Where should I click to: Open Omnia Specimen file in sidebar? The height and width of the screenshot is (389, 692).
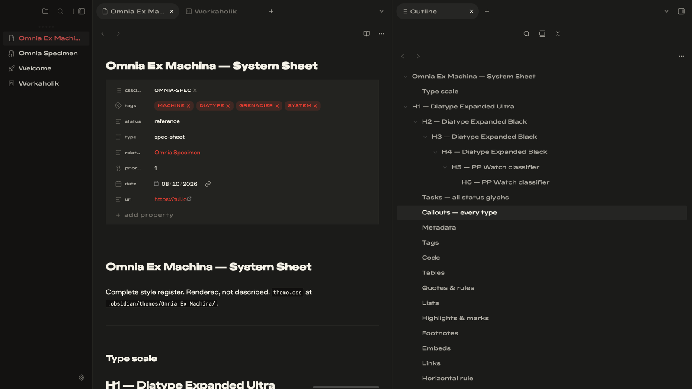click(46, 53)
